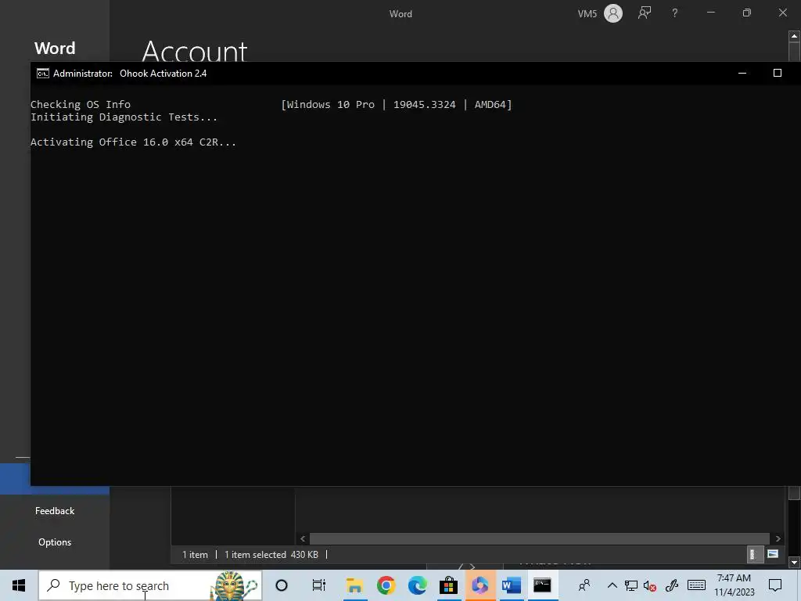Click the muted volume tray icon
The height and width of the screenshot is (601, 801).
click(x=650, y=585)
